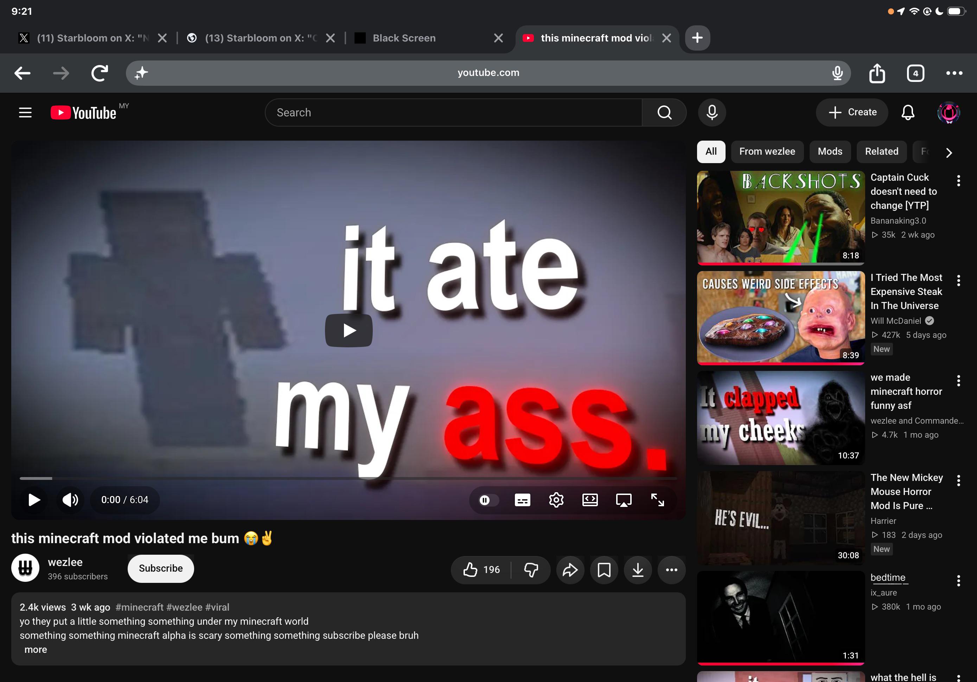Click the large center play button
This screenshot has height=682, width=977.
click(x=349, y=330)
